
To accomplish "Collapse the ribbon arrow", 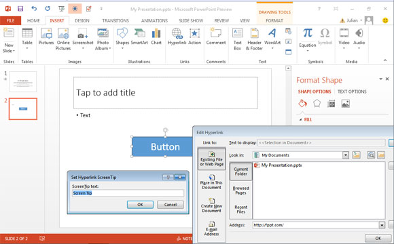I will click(x=385, y=60).
